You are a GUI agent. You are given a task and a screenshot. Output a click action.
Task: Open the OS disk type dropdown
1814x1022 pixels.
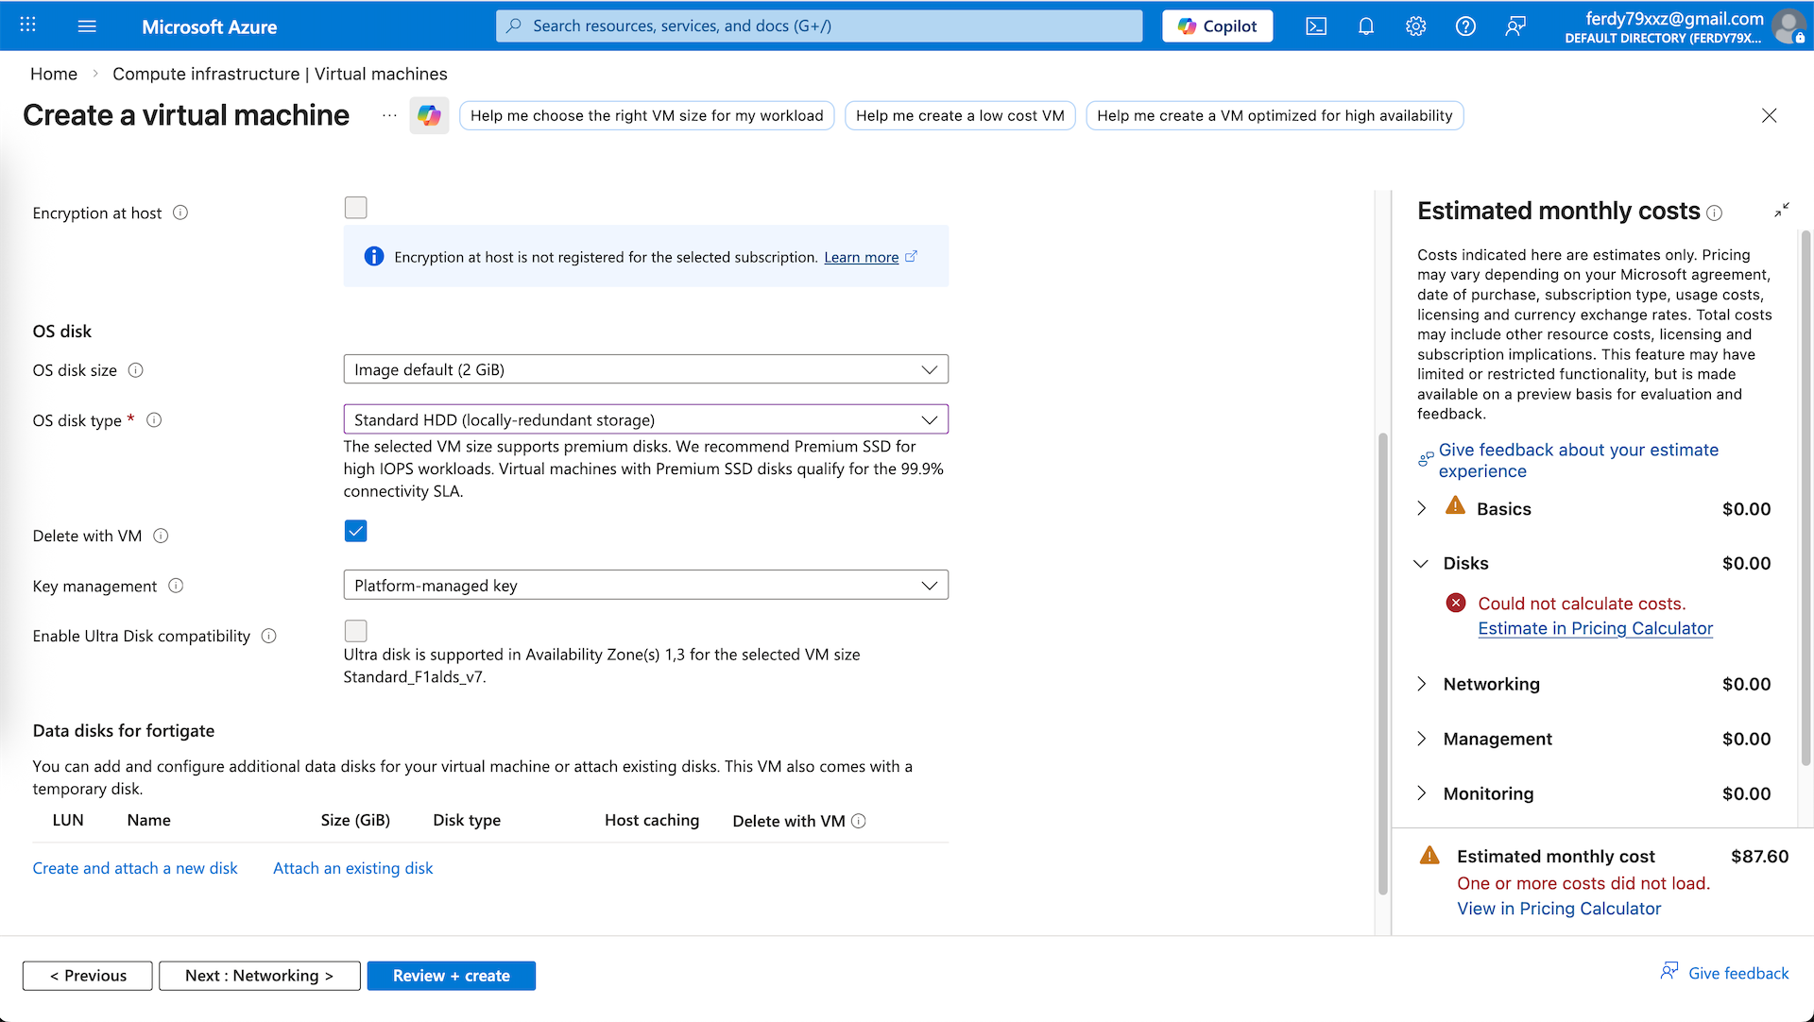click(x=645, y=419)
